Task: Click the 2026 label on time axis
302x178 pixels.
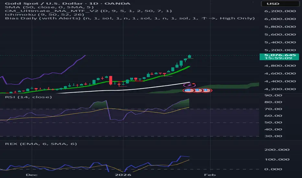Action: 123,175
